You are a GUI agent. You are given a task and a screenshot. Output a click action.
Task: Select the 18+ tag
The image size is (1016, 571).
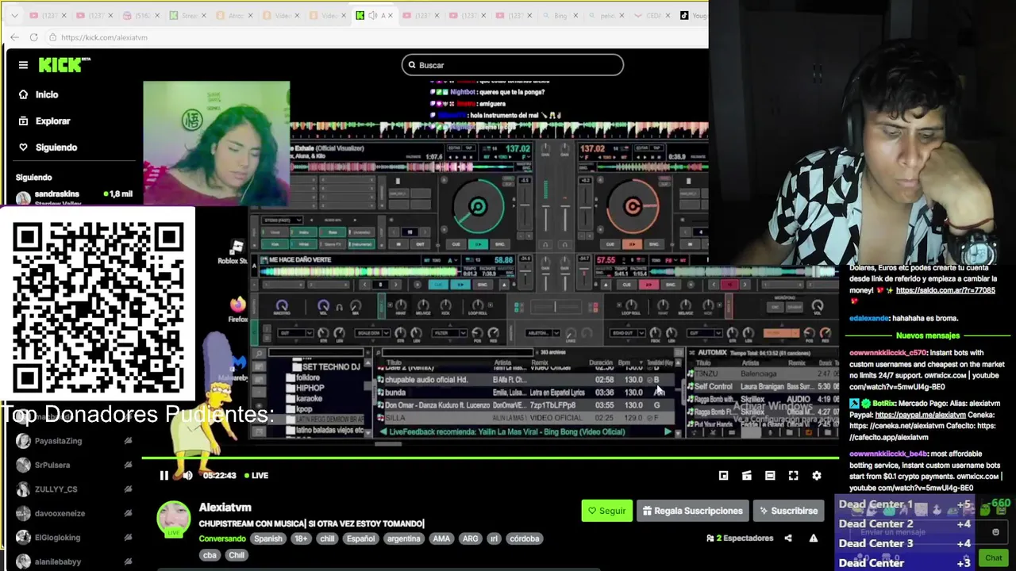(301, 538)
